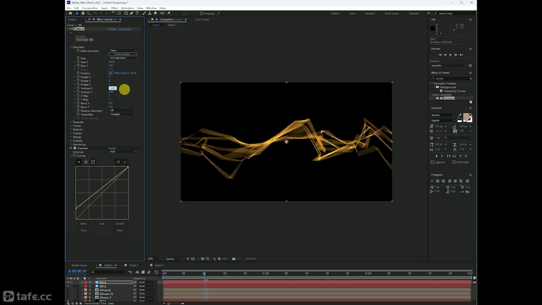Expand the Fractal property group
The width and height of the screenshot is (542, 305).
71,126
